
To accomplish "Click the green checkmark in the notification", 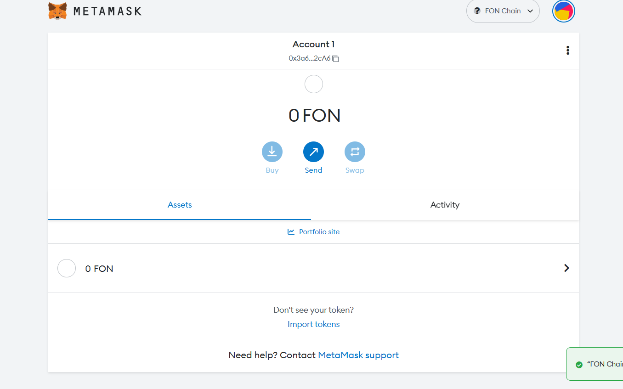I will (579, 364).
